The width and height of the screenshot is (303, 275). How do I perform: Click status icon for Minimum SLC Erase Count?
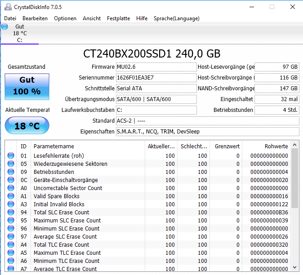click(x=11, y=229)
